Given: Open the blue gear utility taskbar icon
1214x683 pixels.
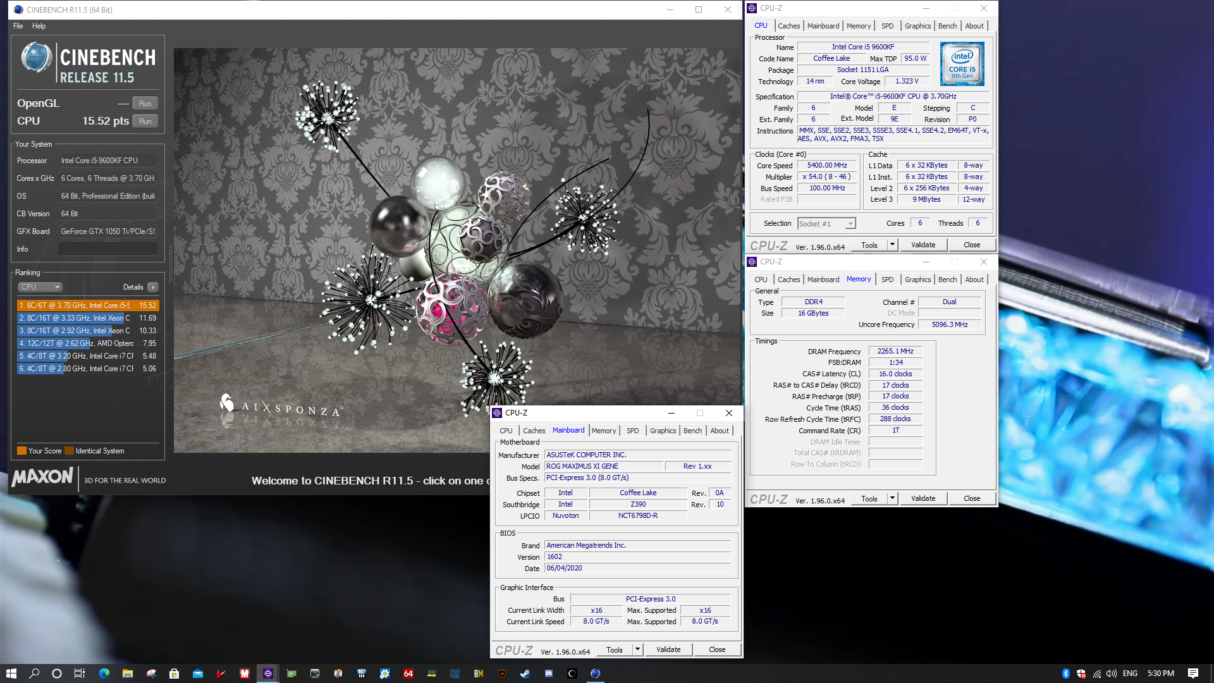Looking at the screenshot, I should 385,674.
